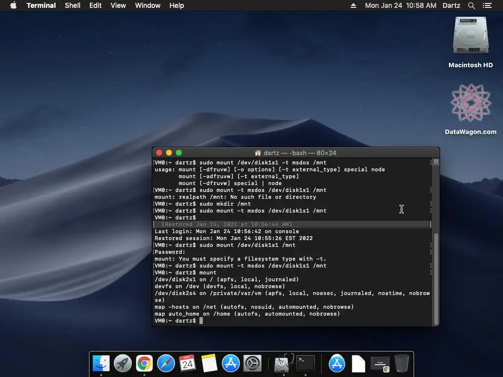This screenshot has height=377, width=503.
Task: Click the final prompt cursor line
Action: (x=179, y=321)
